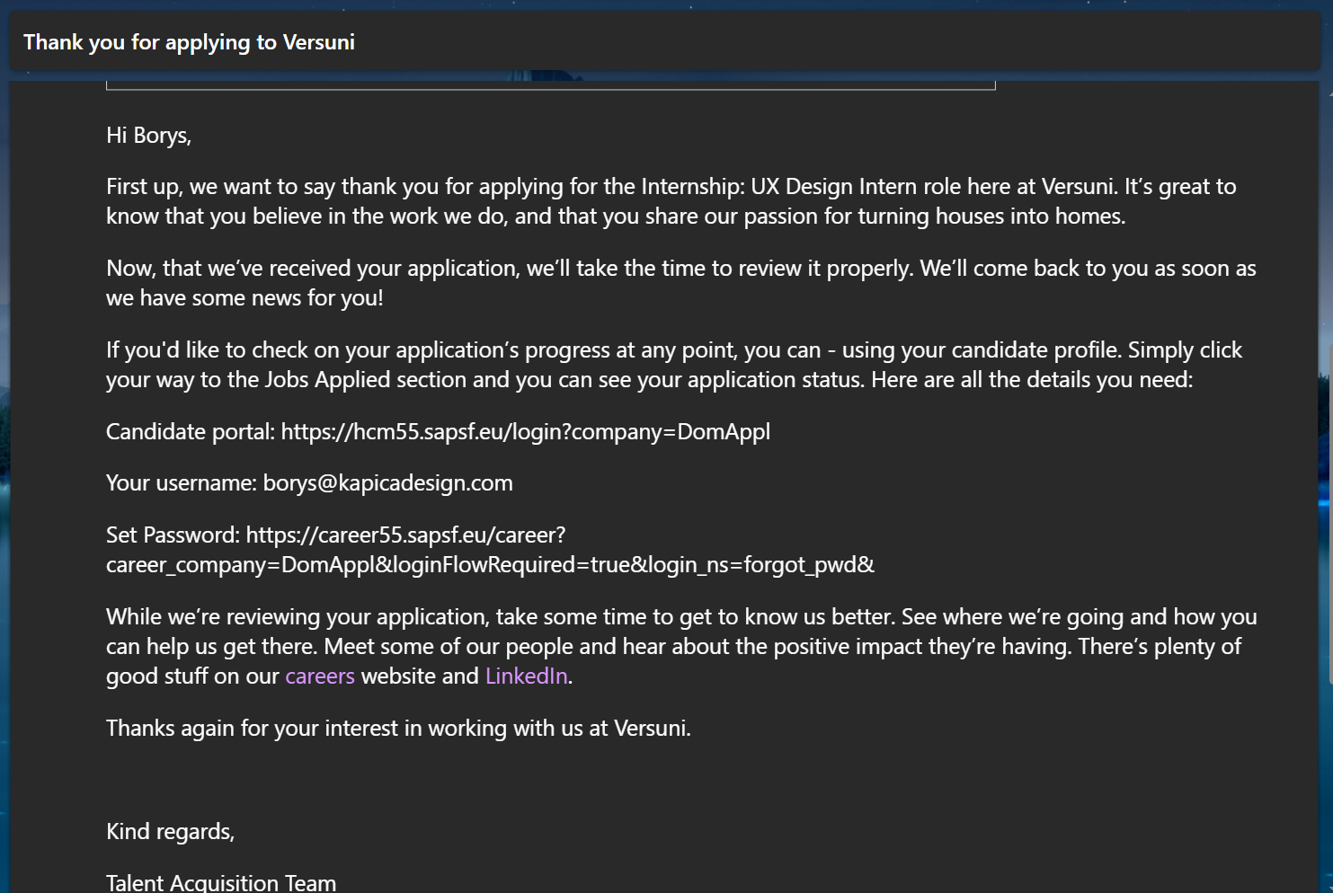Image resolution: width=1333 pixels, height=893 pixels.
Task: Click the 'While we're reviewing your application' paragraph
Action: 680,647
